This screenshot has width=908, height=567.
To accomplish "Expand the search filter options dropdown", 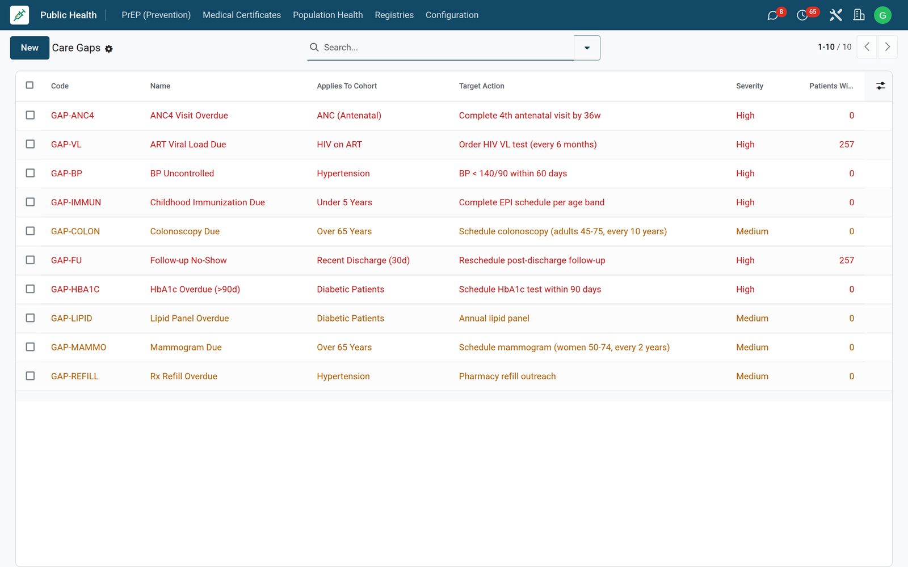I will 587,48.
